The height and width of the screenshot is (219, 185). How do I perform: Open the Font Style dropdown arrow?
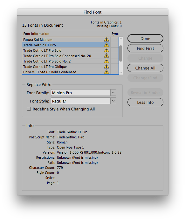113,101
